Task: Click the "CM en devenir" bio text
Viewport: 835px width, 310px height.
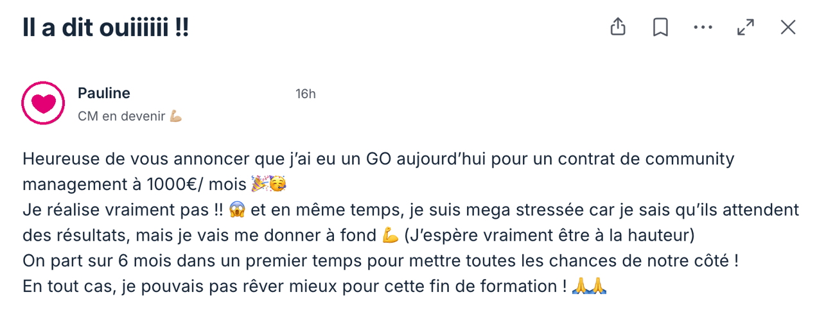Action: point(121,116)
